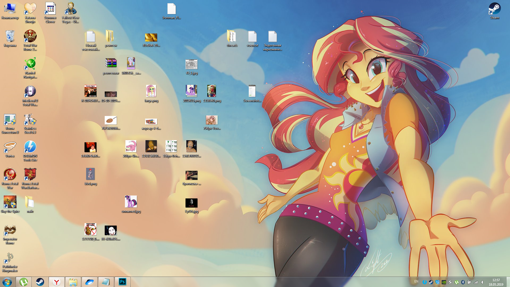Open the Rome Total War shortcut
The height and width of the screenshot is (287, 510).
click(x=10, y=179)
